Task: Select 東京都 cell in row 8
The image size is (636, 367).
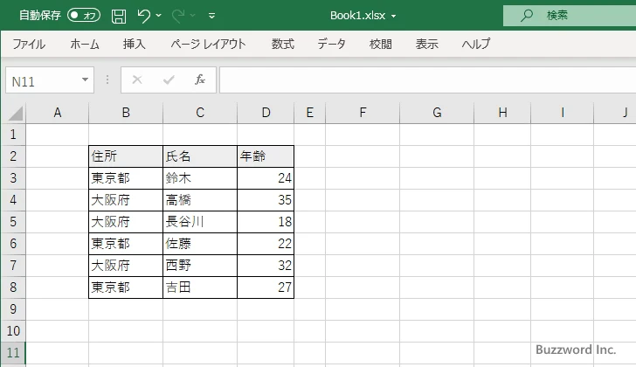Action: click(126, 287)
